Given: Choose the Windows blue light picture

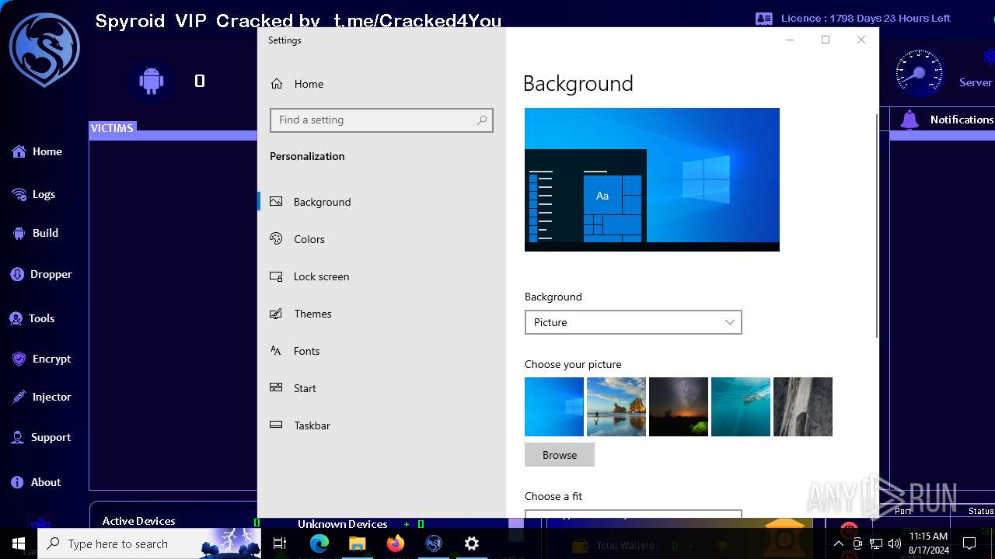Looking at the screenshot, I should tap(554, 407).
